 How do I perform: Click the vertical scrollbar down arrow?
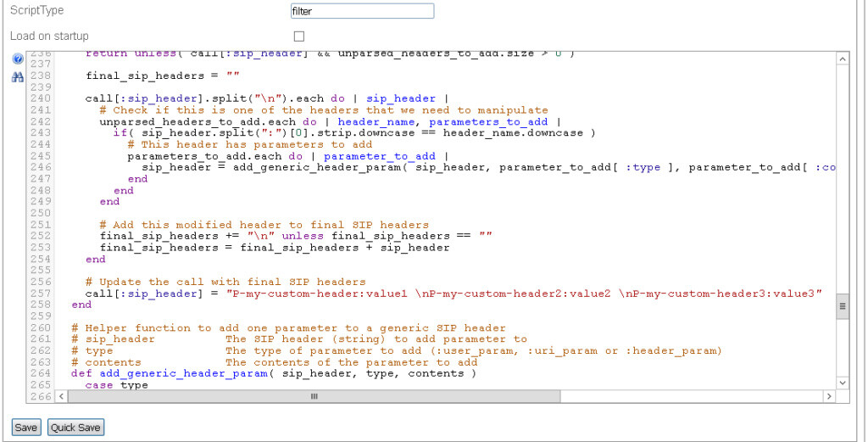pyautogui.click(x=842, y=383)
